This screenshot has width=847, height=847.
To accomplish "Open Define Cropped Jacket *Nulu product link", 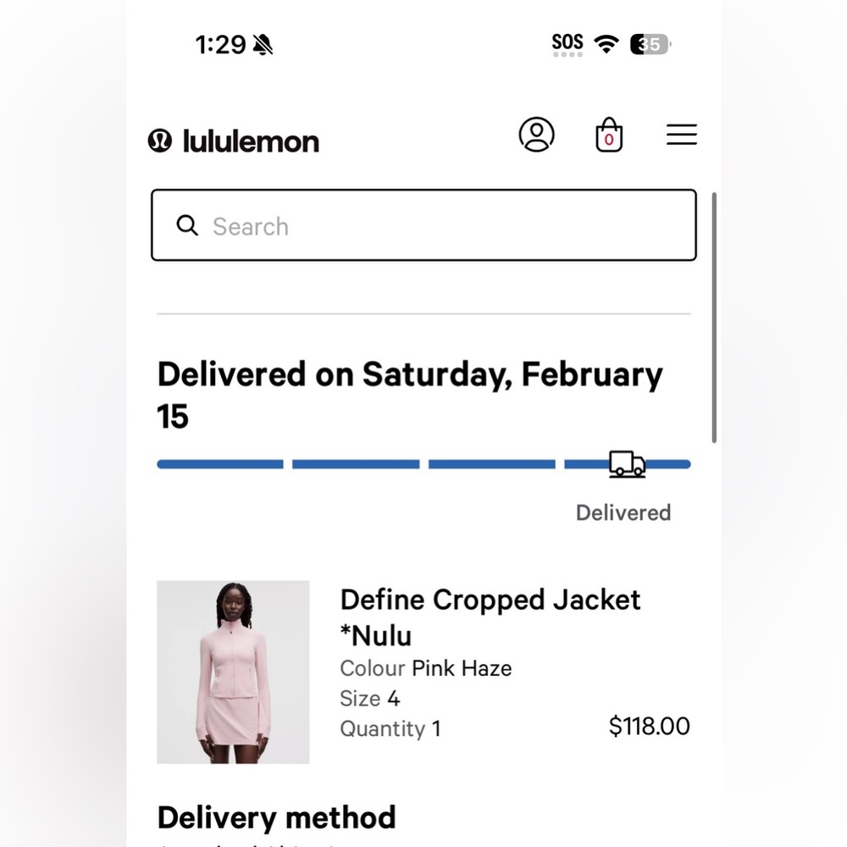I will (490, 617).
